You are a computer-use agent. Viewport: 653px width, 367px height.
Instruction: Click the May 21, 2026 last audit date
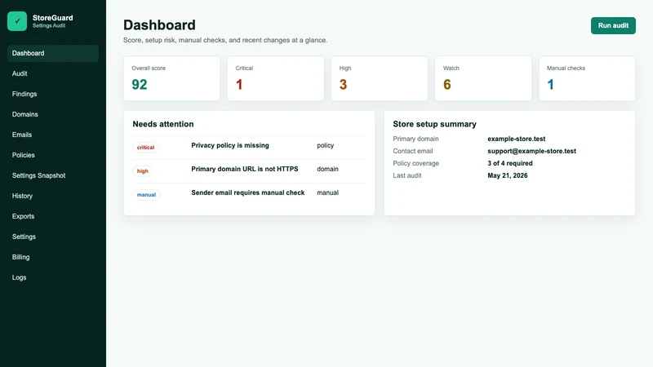click(507, 175)
